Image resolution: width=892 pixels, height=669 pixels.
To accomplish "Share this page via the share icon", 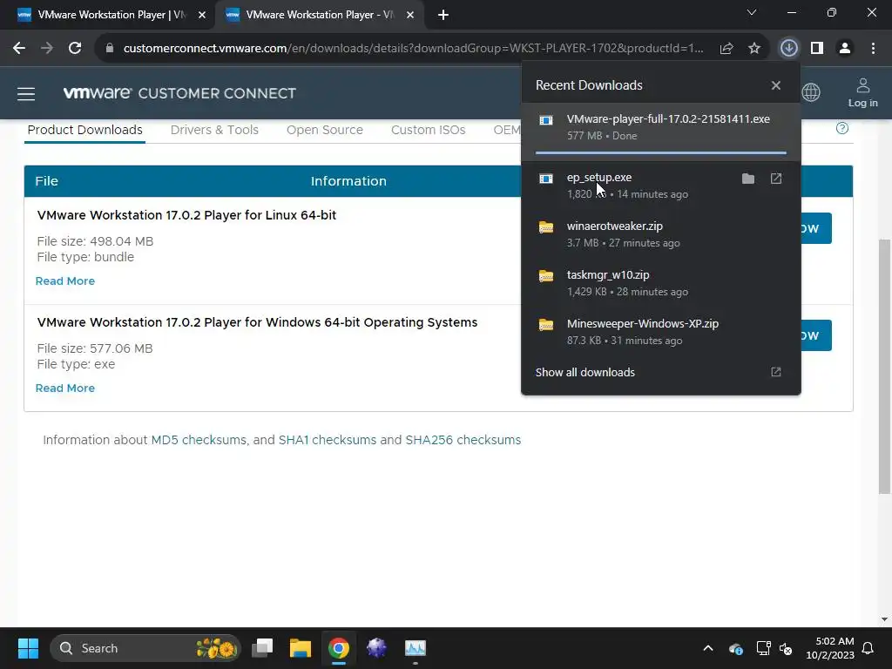I will [726, 48].
